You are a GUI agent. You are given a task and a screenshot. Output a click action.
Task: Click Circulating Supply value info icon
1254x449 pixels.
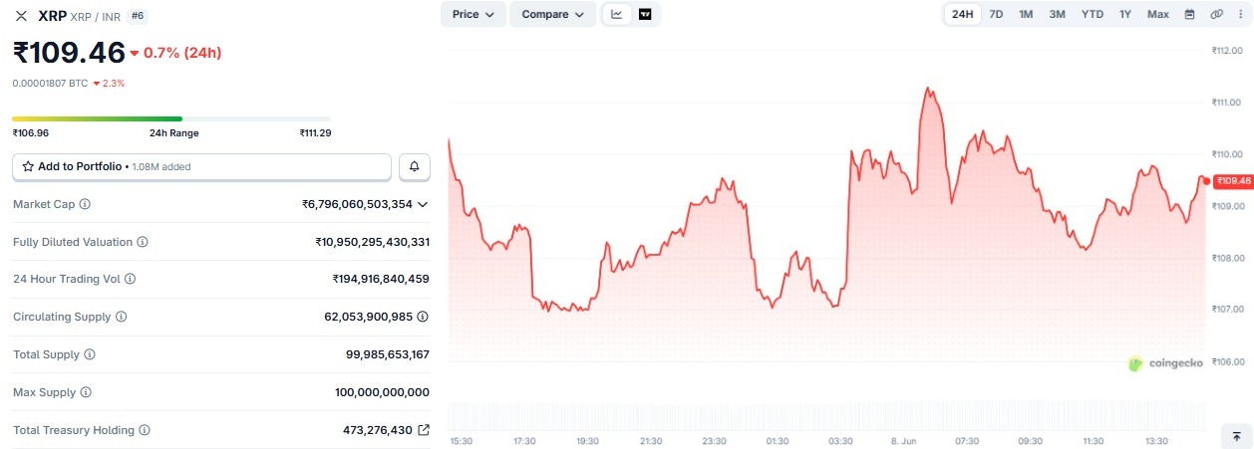423,317
